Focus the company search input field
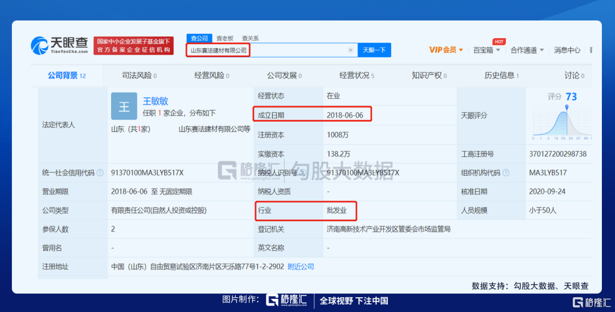615x312 pixels. click(272, 50)
